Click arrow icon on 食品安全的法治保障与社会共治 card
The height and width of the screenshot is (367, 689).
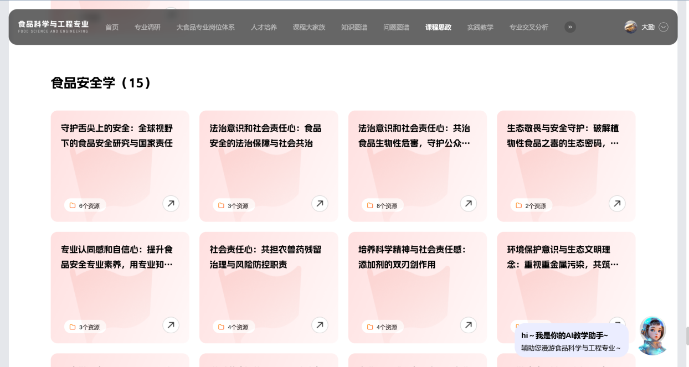320,204
